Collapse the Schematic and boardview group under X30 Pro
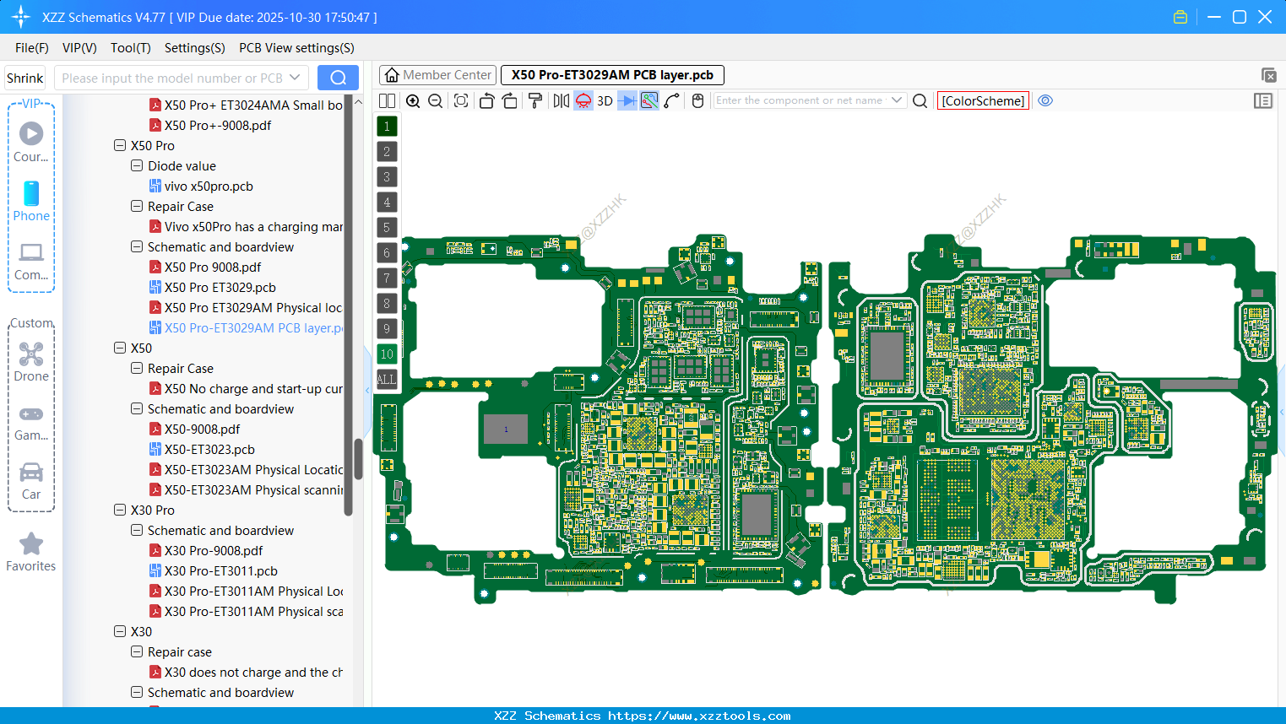 (136, 530)
